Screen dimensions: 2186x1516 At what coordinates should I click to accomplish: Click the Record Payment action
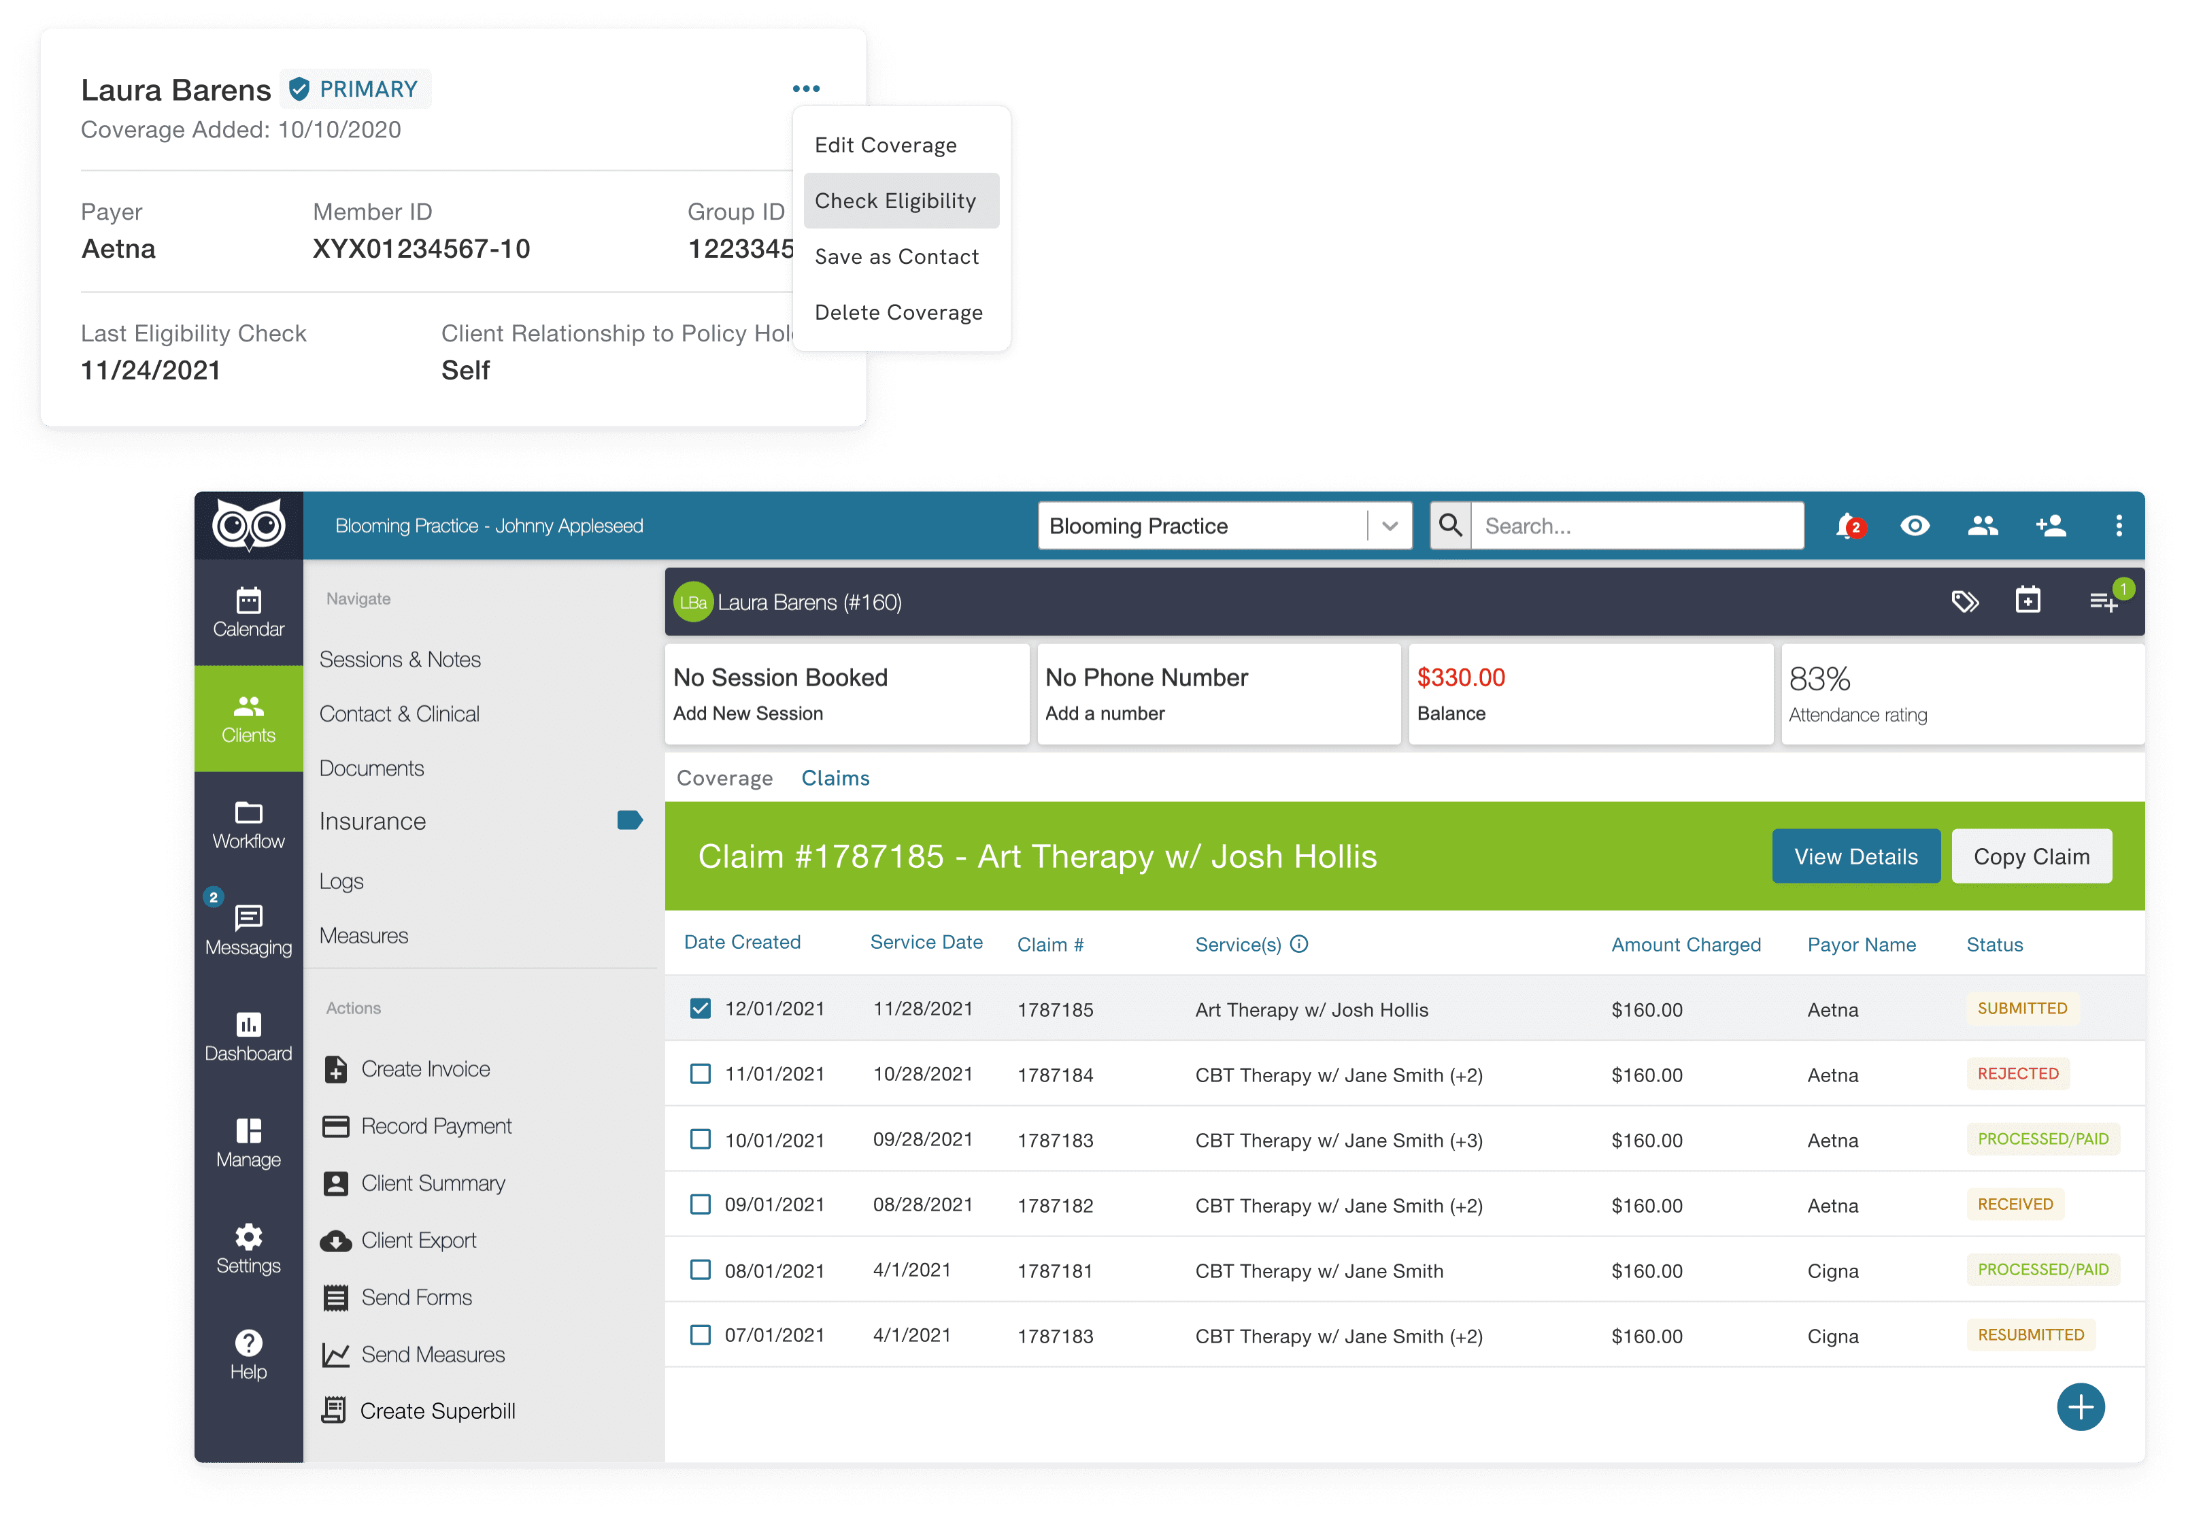tap(417, 1126)
